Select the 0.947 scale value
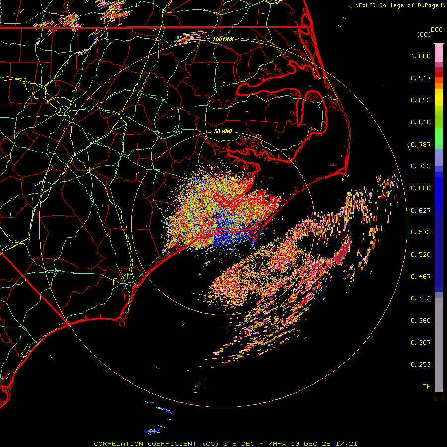Image resolution: width=447 pixels, height=447 pixels. pos(421,78)
